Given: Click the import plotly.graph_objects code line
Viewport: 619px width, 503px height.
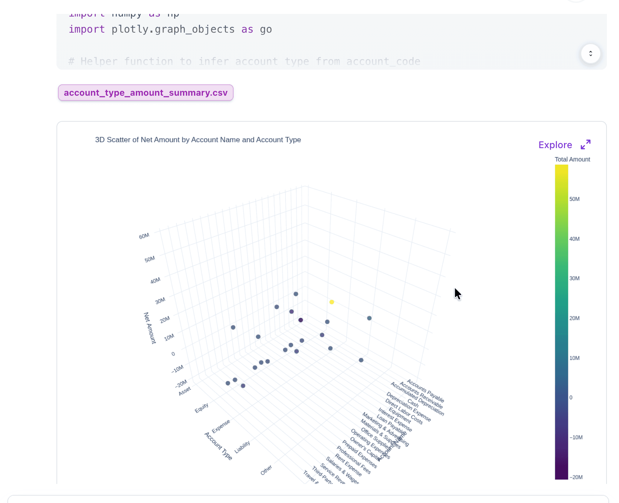Looking at the screenshot, I should [170, 29].
